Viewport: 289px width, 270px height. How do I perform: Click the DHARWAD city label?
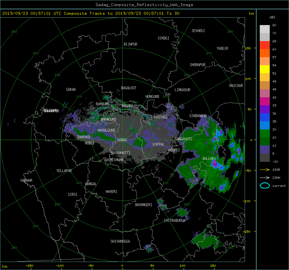[84, 137]
